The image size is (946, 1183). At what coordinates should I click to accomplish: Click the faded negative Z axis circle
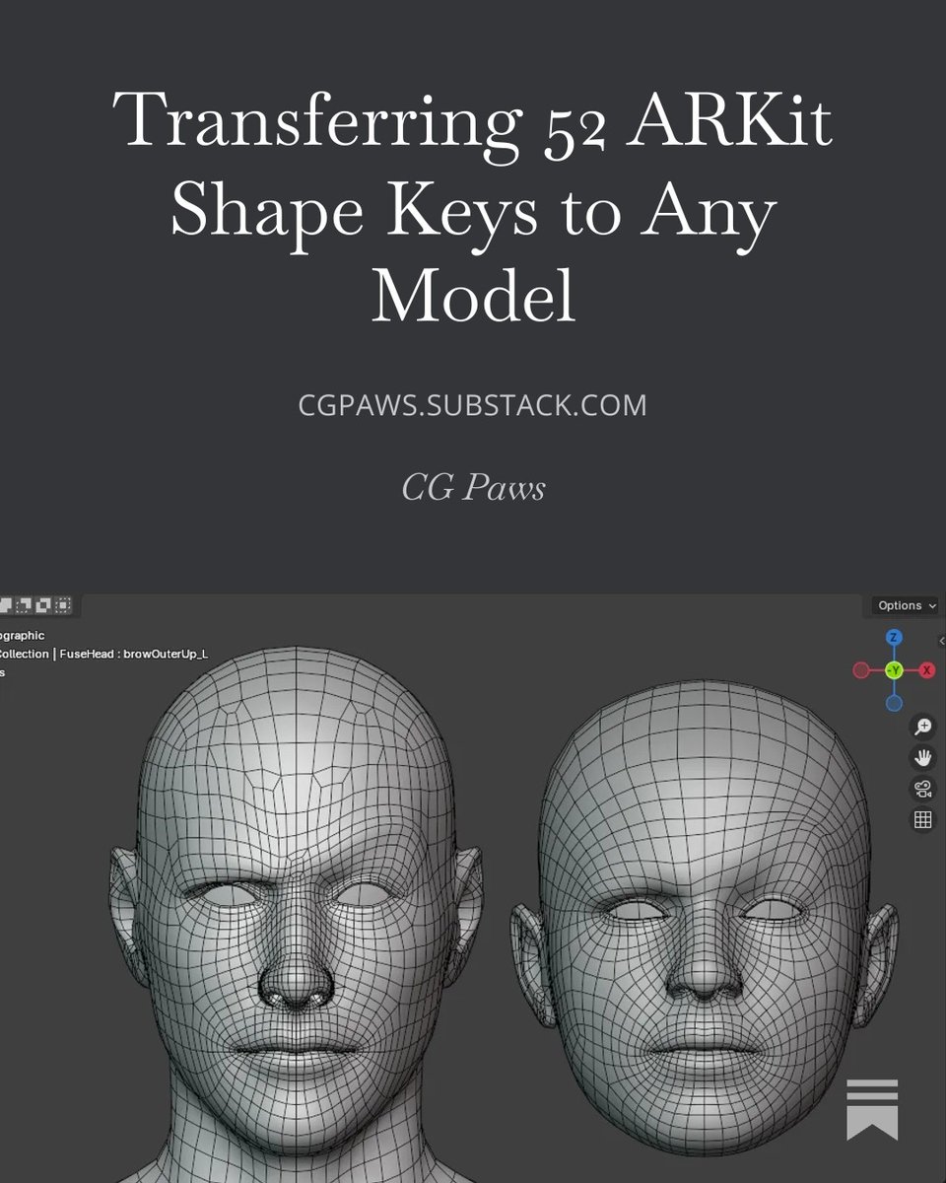[x=894, y=703]
